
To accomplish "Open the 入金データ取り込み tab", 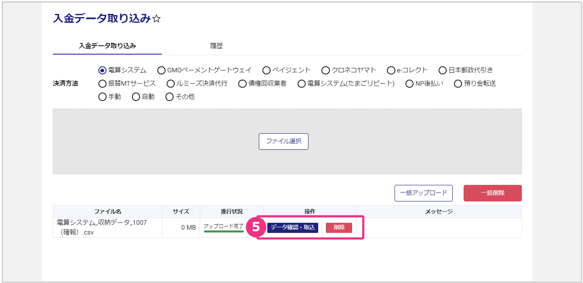I will 107,46.
